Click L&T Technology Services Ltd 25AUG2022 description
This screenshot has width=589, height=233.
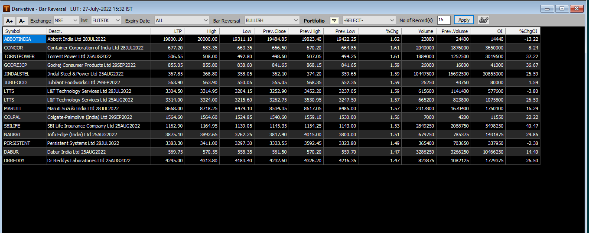98,100
